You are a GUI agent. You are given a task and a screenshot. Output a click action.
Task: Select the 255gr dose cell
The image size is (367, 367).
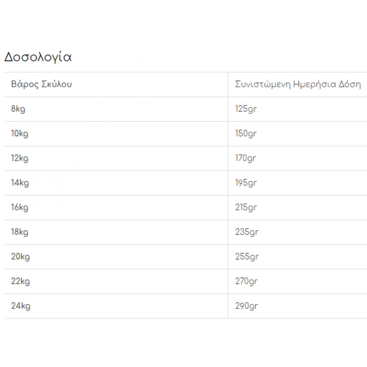(247, 257)
